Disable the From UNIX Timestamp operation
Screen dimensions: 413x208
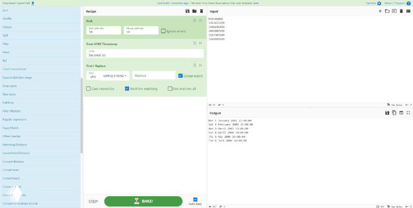pos(195,43)
